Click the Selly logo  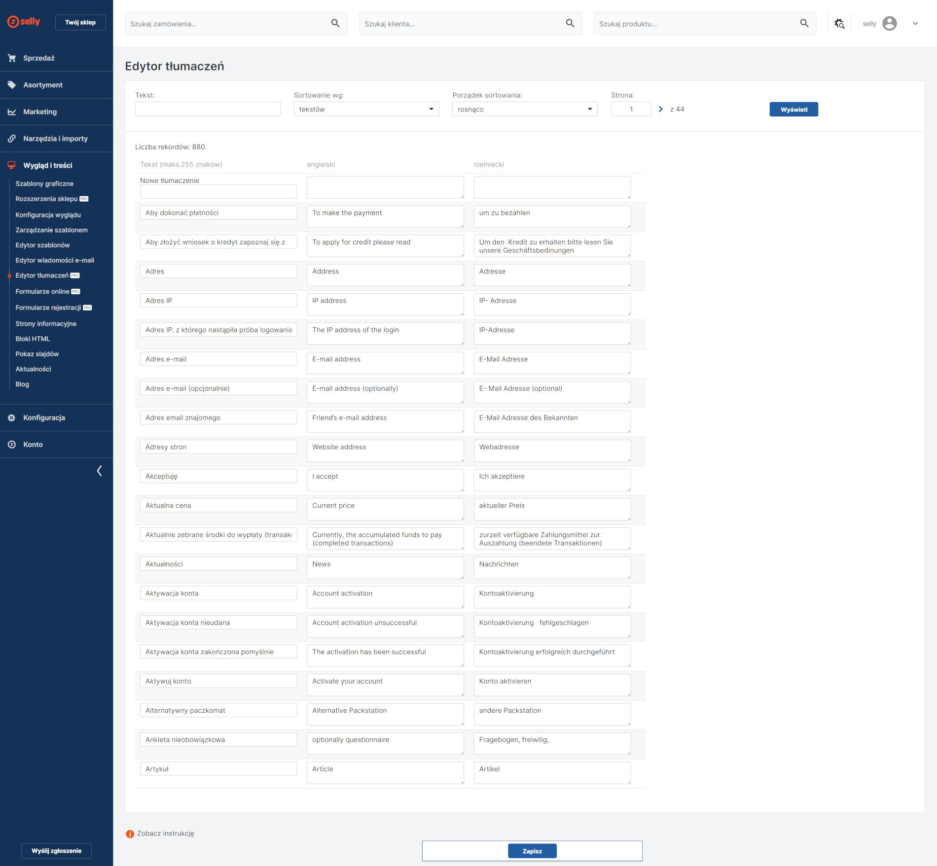pyautogui.click(x=24, y=22)
